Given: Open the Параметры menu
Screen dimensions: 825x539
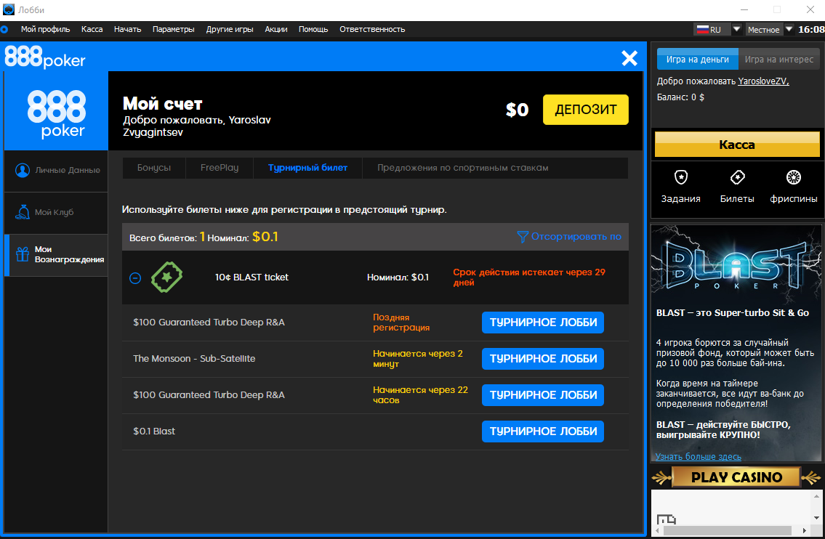Looking at the screenshot, I should click(174, 30).
